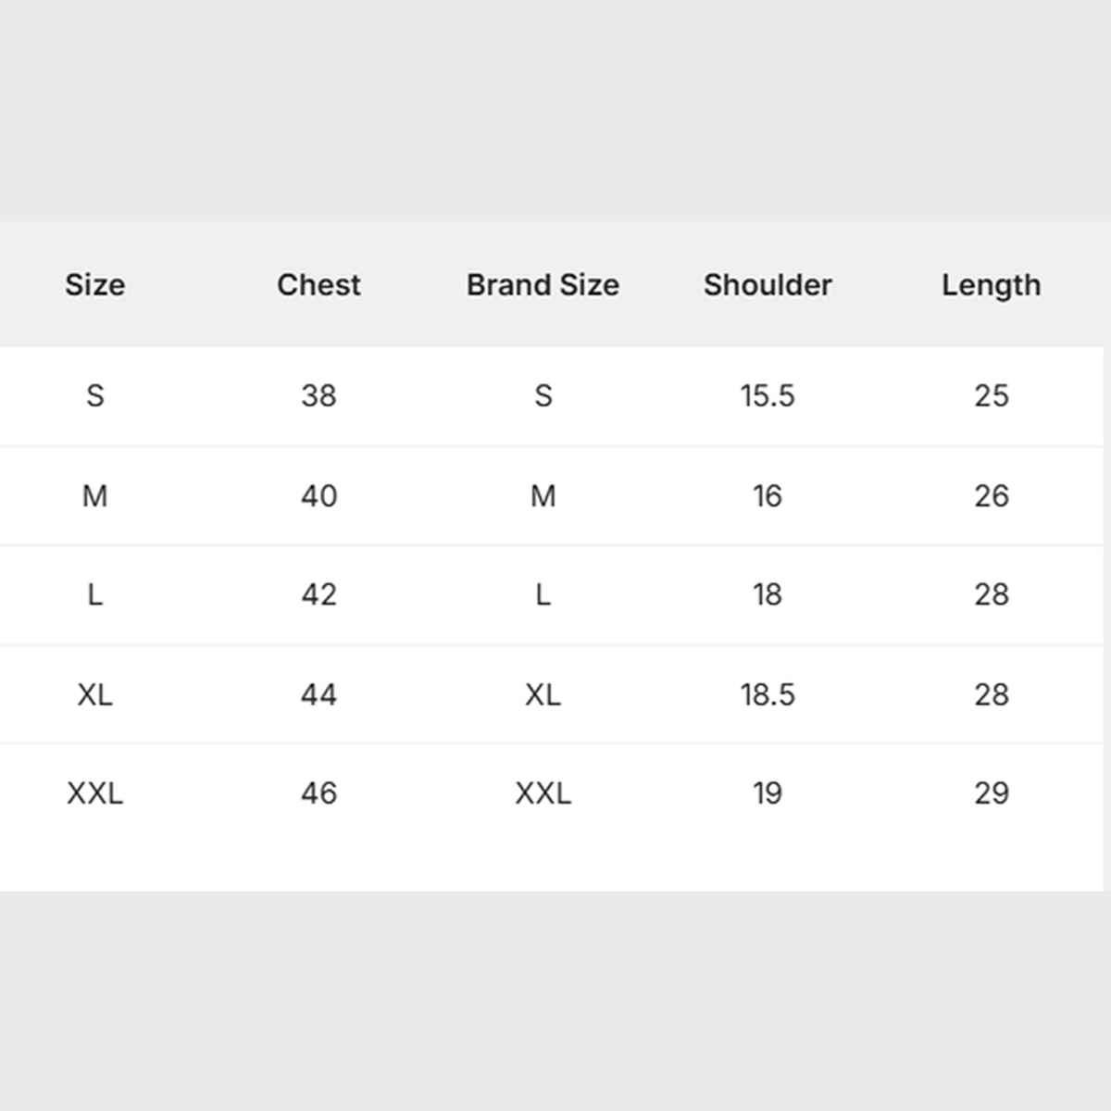Click the Shoulder column header
The image size is (1111, 1111).
768,285
